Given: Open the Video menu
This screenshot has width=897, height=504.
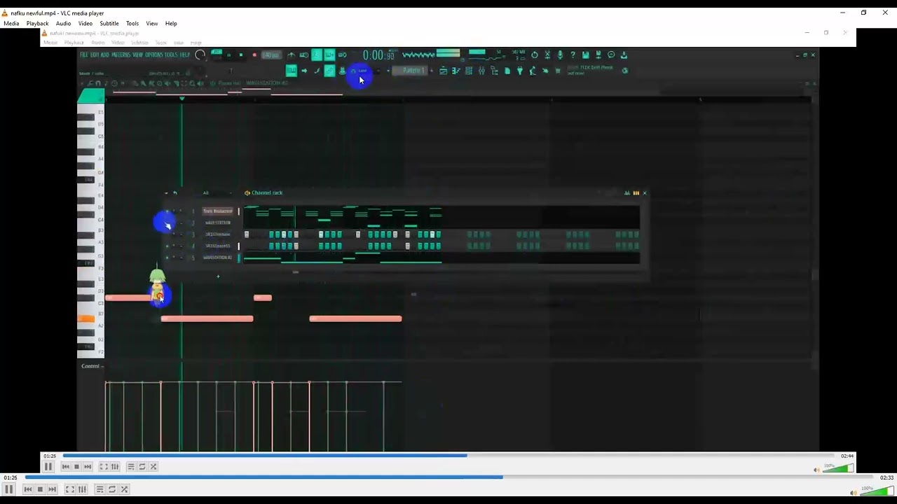Looking at the screenshot, I should coord(85,23).
